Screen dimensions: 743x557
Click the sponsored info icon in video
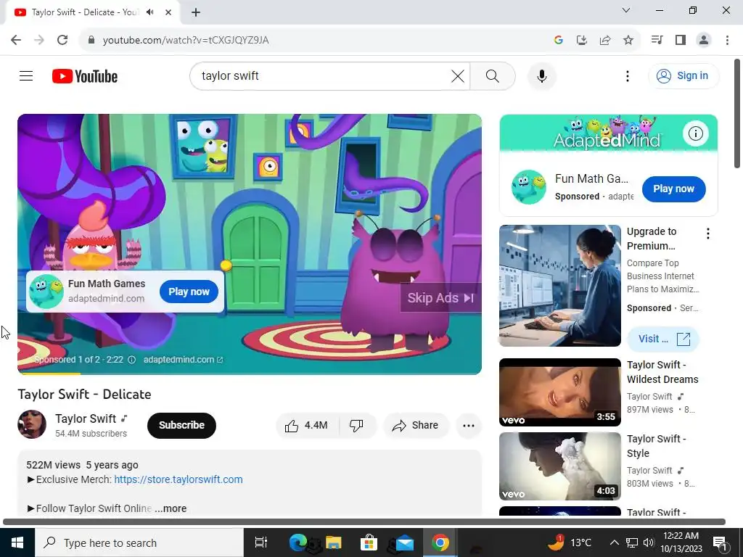tap(132, 360)
